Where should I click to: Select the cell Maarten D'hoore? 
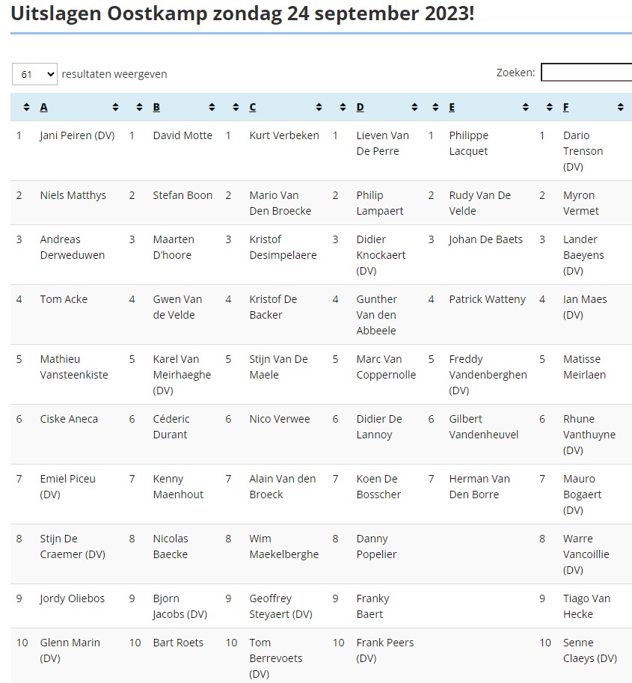(174, 247)
